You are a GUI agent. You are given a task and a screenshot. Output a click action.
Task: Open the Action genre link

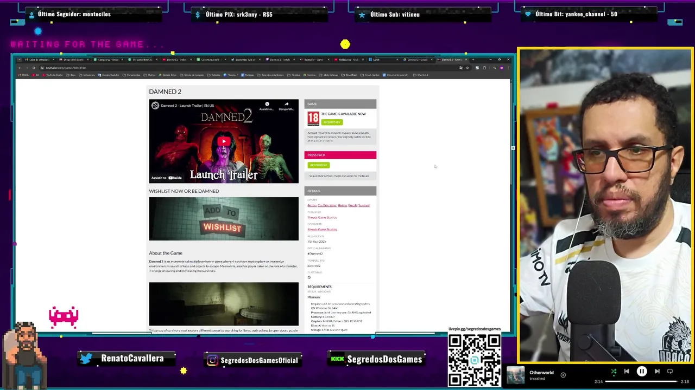[x=312, y=205]
